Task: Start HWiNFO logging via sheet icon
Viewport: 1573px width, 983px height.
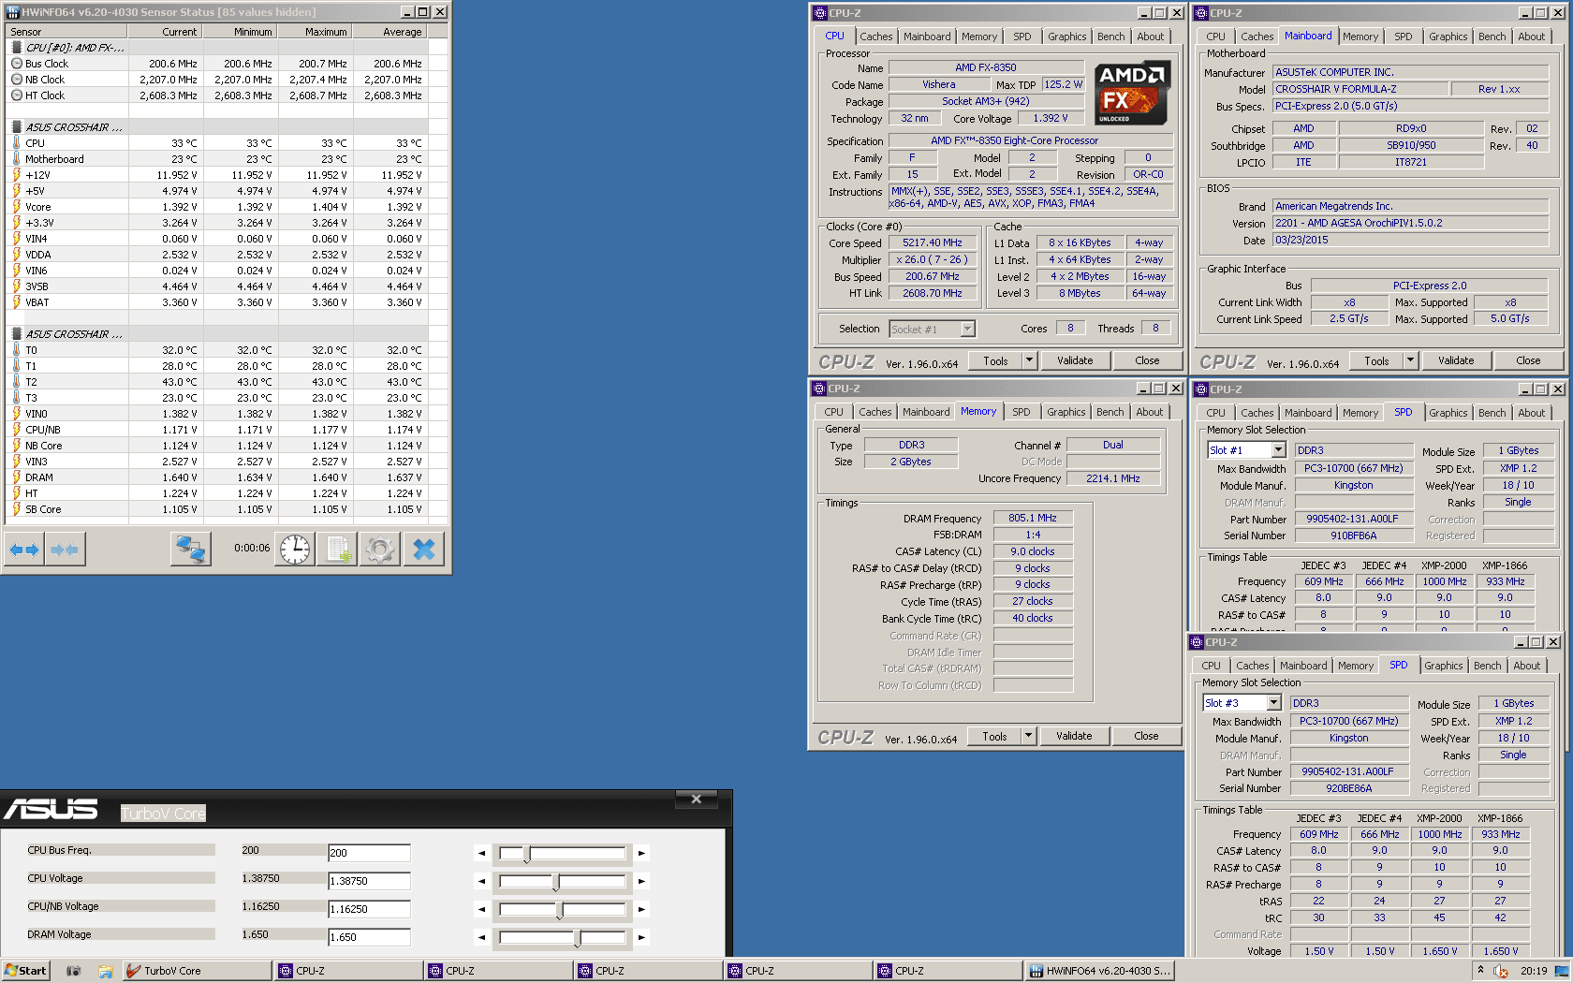Action: [x=337, y=550]
